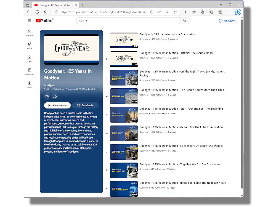Viewport: 276px width, 207px height.
Task: Open a new browser tab
Action: click(82, 5)
